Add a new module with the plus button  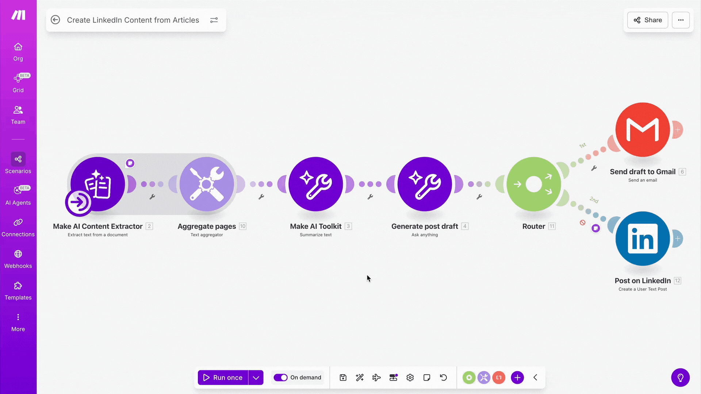coord(517,378)
